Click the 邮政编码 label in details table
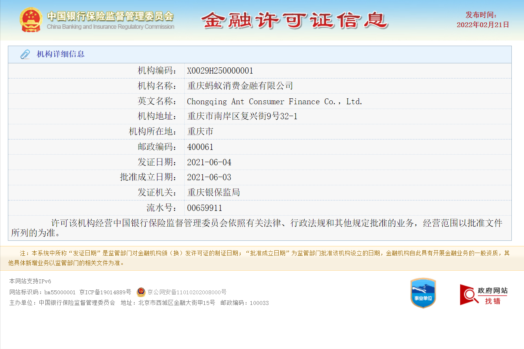 point(157,147)
